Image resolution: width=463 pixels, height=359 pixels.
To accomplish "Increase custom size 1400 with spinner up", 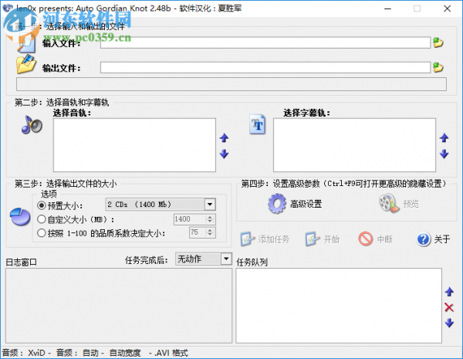I will [x=210, y=217].
